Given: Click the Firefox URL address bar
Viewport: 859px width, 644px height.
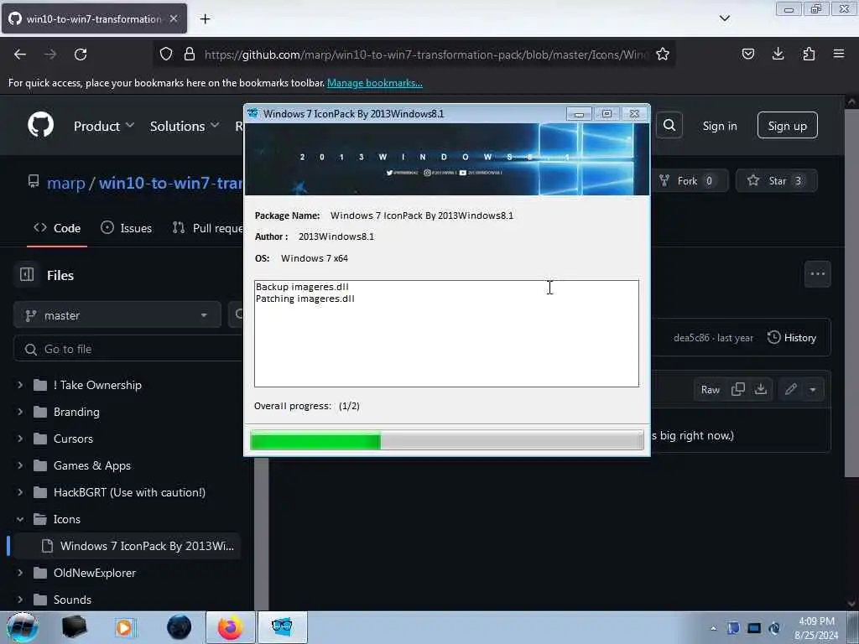Looking at the screenshot, I should 414,55.
